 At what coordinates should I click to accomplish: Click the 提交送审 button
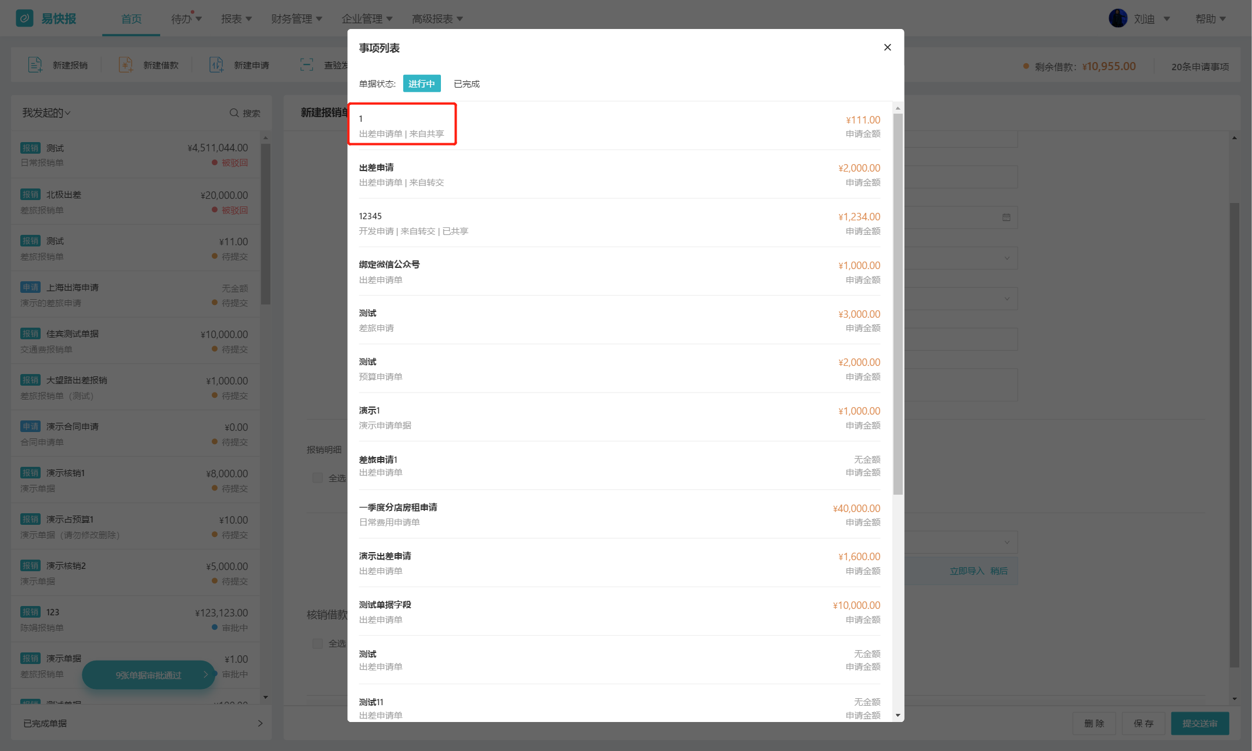(x=1199, y=723)
